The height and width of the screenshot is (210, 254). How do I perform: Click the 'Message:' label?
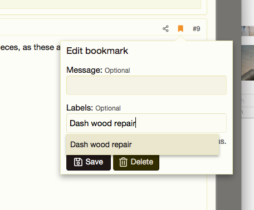(85, 70)
